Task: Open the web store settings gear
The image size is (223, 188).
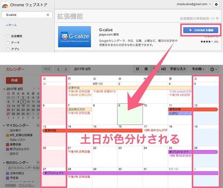Action: point(216,4)
